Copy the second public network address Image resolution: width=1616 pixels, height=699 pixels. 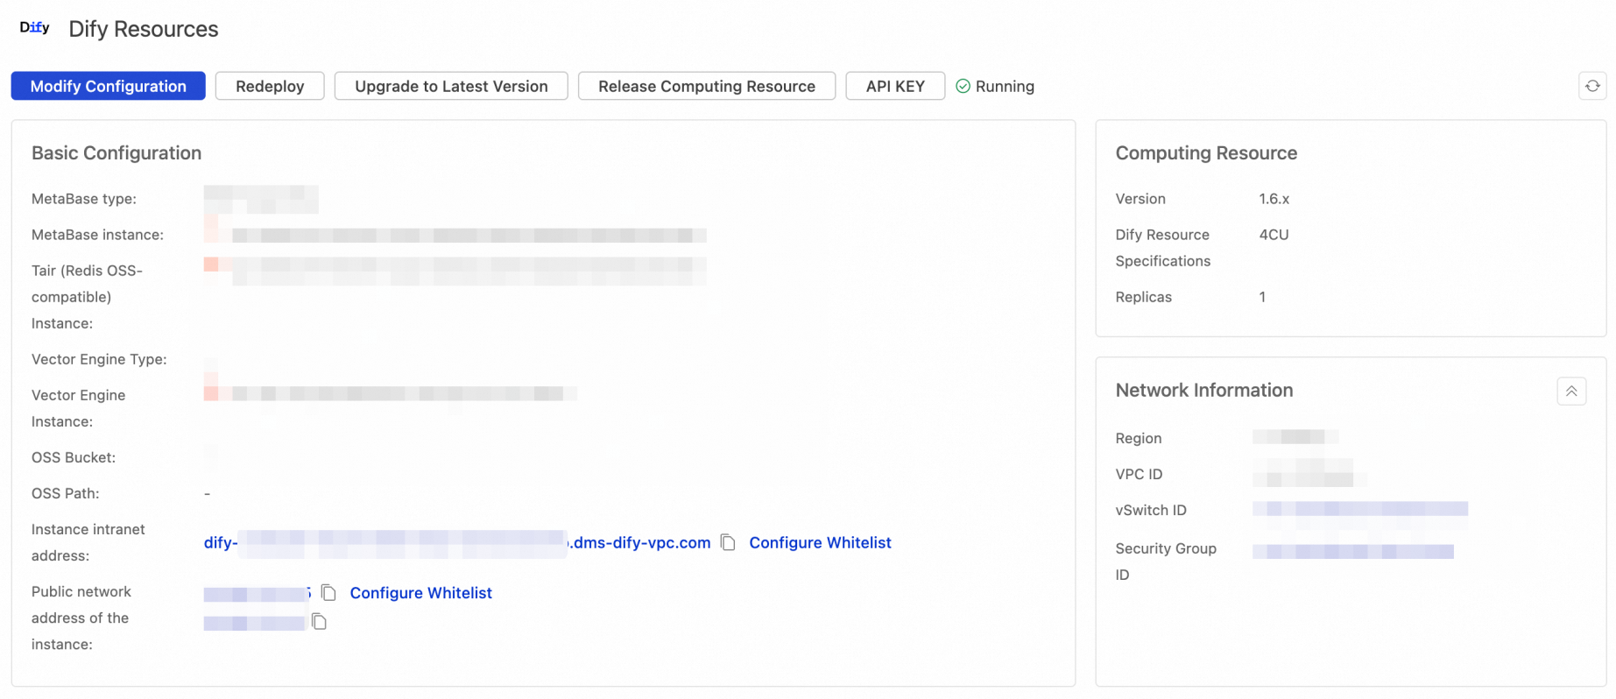tap(320, 622)
